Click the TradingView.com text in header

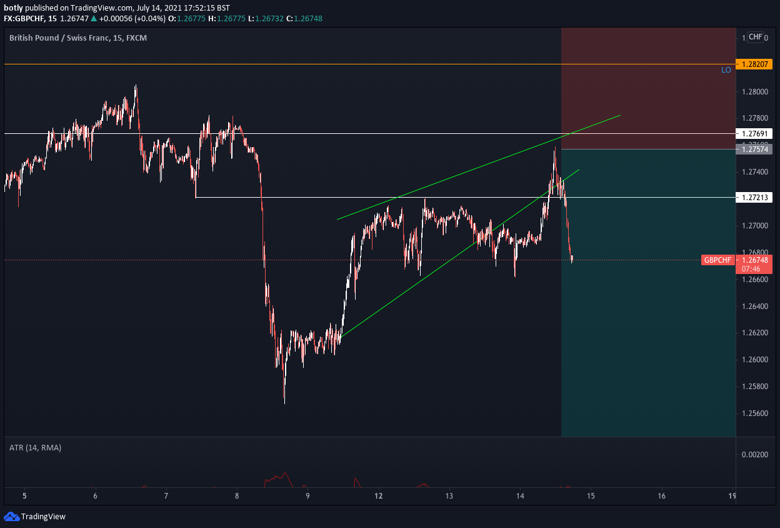coord(102,8)
